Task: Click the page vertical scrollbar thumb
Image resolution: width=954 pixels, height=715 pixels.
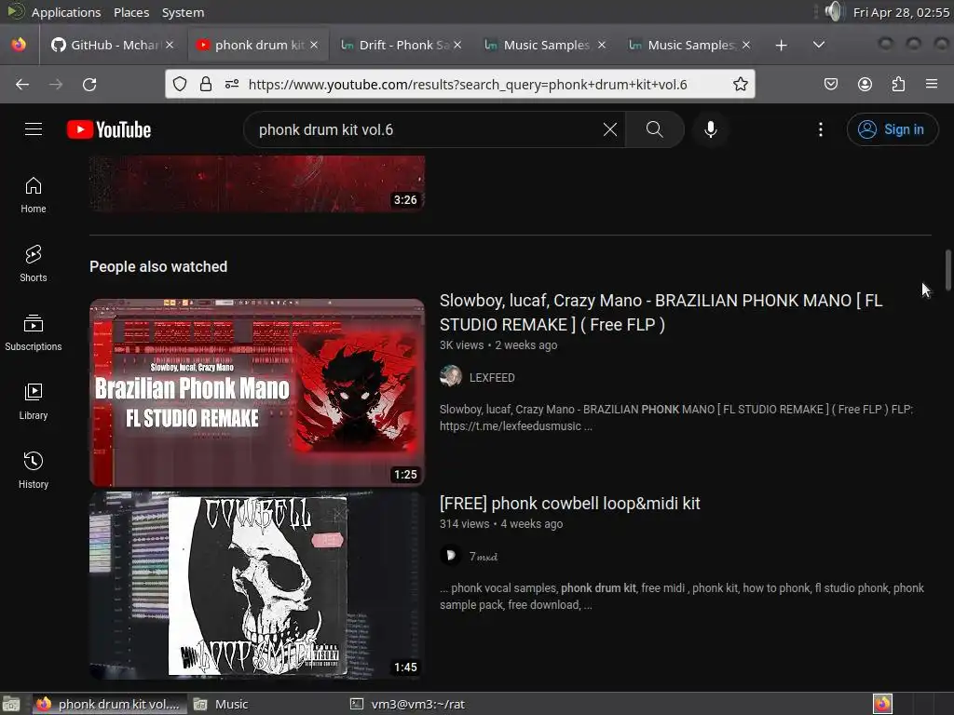Action: [947, 269]
